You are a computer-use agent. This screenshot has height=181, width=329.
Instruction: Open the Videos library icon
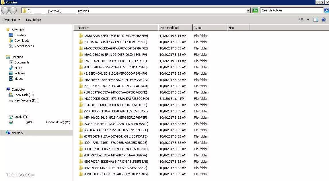11,79
